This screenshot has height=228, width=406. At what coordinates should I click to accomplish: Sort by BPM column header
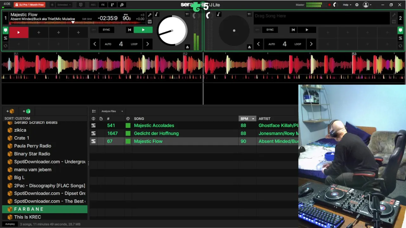(x=247, y=119)
